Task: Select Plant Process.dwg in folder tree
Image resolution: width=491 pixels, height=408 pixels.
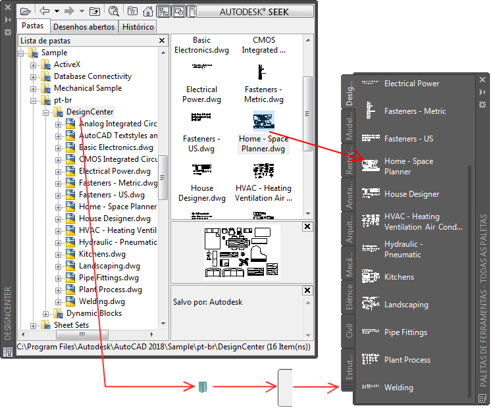Action: tap(110, 290)
